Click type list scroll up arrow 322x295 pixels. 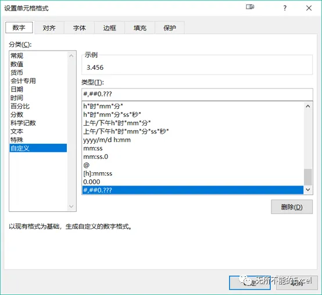tap(308, 106)
